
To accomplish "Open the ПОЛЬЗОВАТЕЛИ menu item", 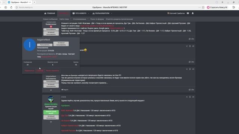I will pos(101,13).
